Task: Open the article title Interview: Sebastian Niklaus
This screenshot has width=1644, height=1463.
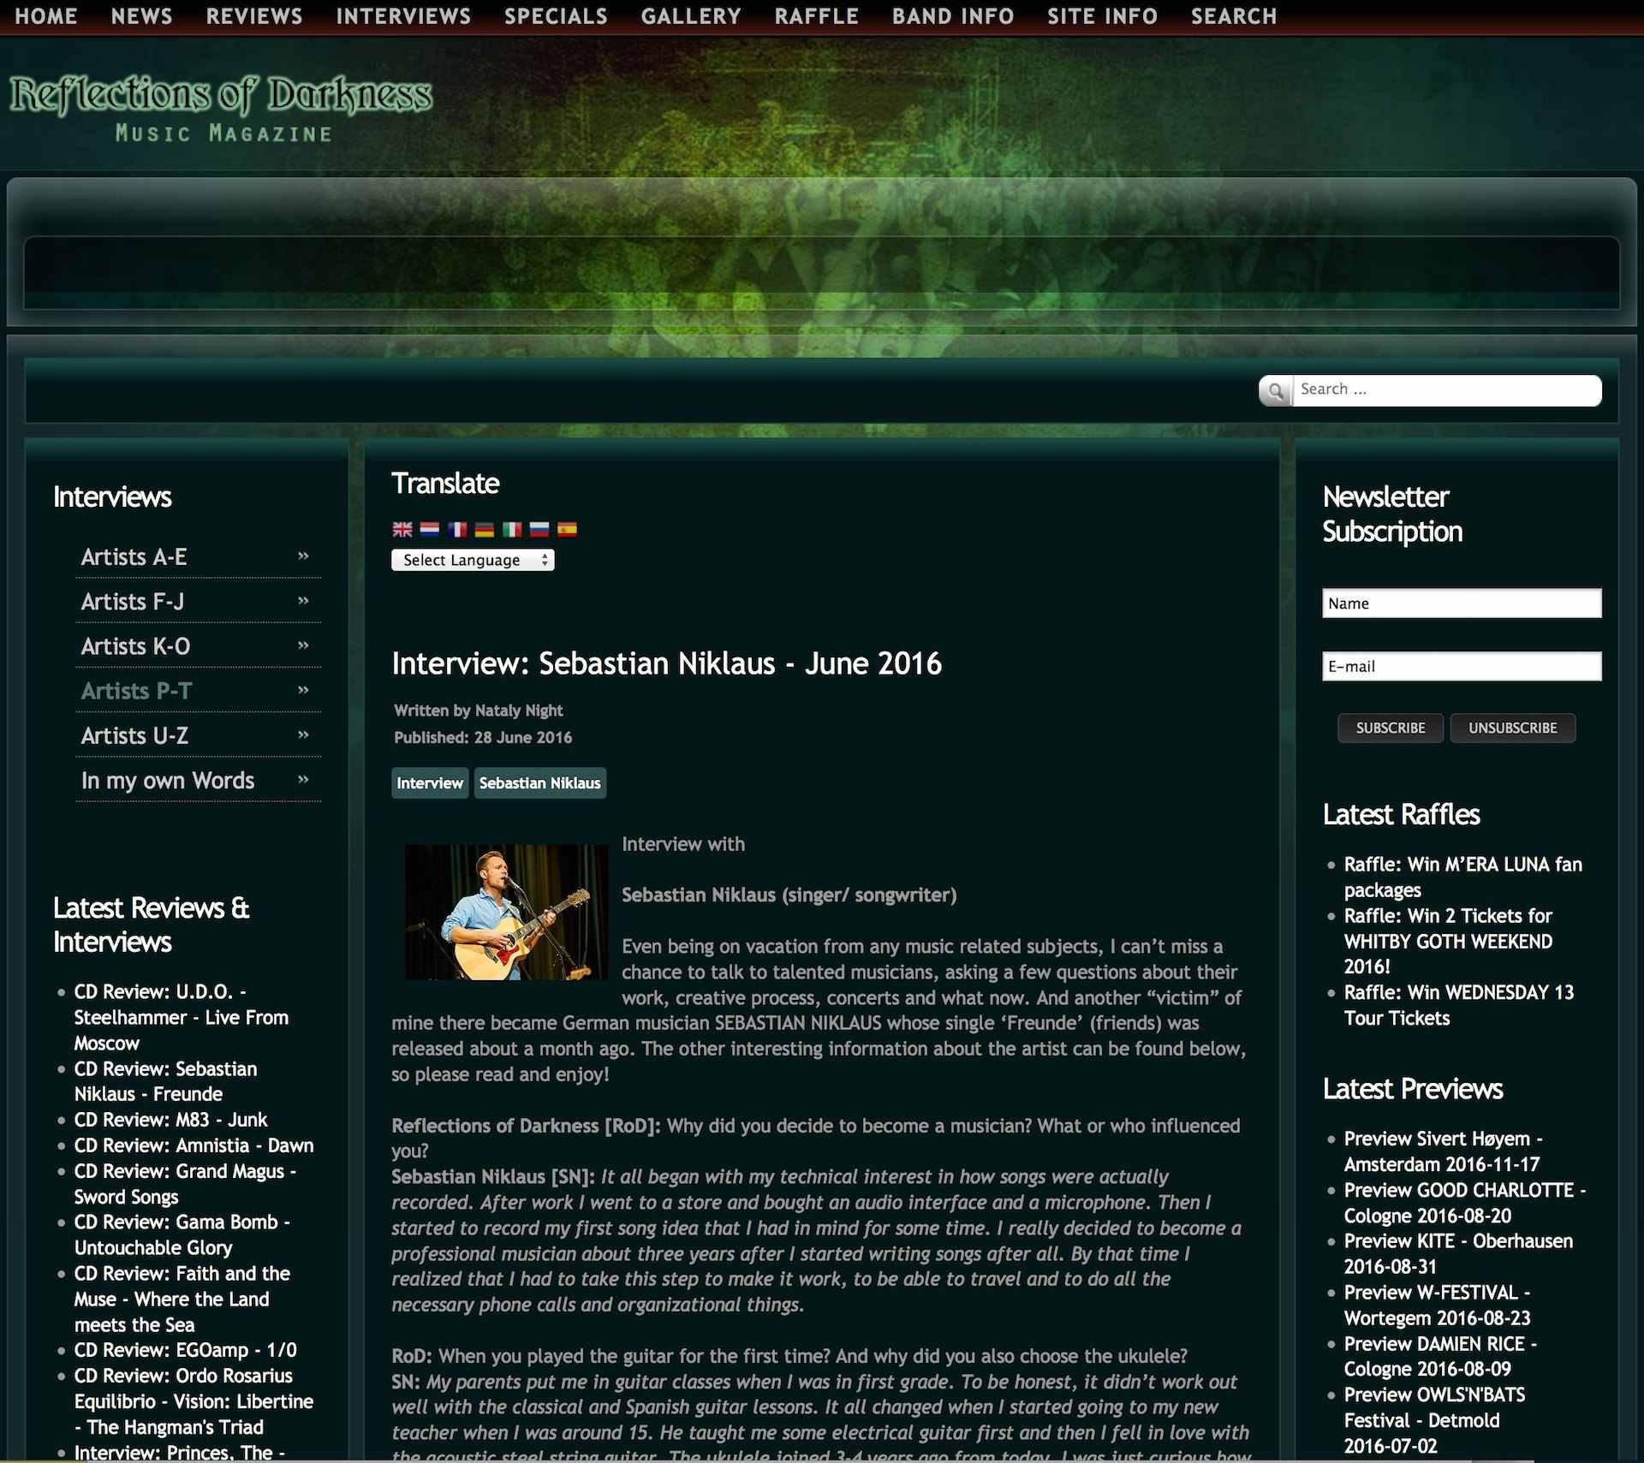Action: (x=666, y=663)
